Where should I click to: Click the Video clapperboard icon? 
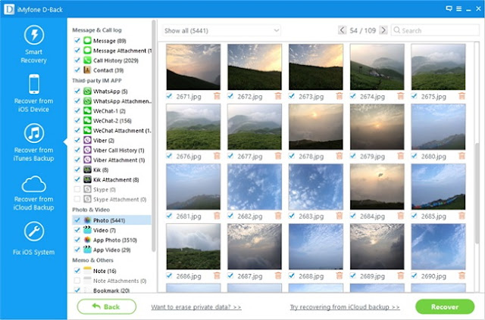[88, 230]
